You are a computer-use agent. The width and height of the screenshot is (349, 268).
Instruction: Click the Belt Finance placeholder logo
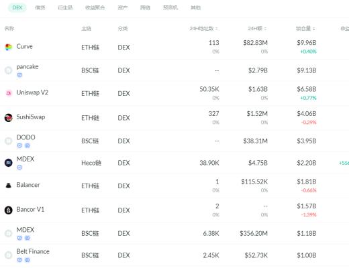[x=9, y=255]
